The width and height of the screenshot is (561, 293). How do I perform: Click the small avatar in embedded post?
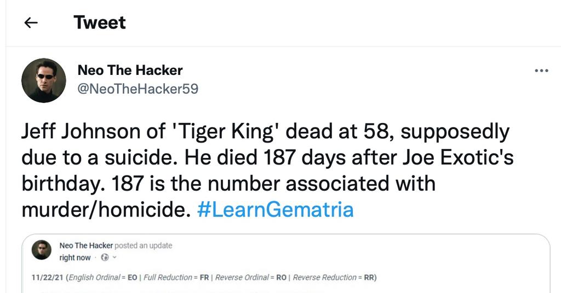[x=41, y=251]
